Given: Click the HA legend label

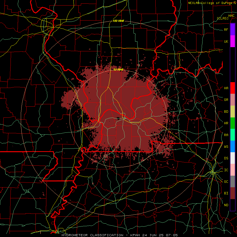Looking at the screenshot, I should coord(226,88).
